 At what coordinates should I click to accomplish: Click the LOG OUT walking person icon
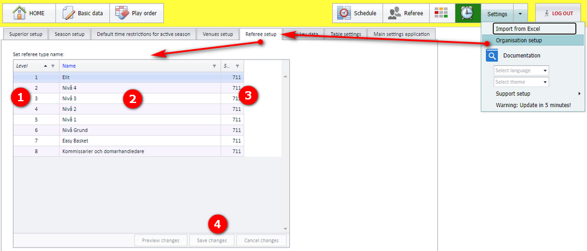[547, 13]
